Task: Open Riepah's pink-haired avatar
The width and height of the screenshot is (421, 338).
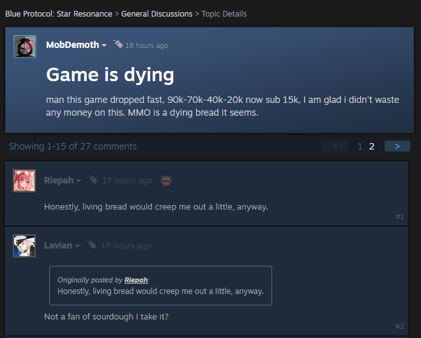Action: [x=24, y=181]
